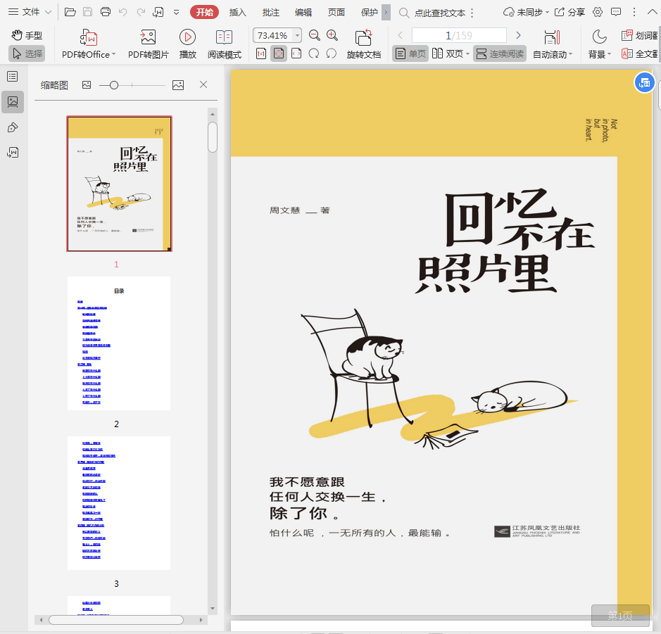This screenshot has height=634, width=661.
Task: Click the 旋转文档 rotate document icon
Action: (363, 37)
